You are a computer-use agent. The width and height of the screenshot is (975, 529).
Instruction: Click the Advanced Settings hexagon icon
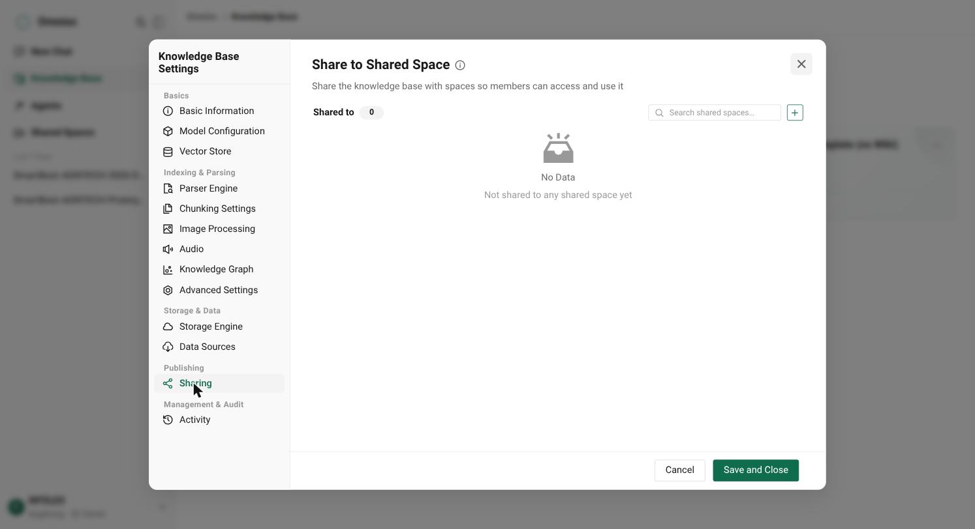(x=168, y=291)
